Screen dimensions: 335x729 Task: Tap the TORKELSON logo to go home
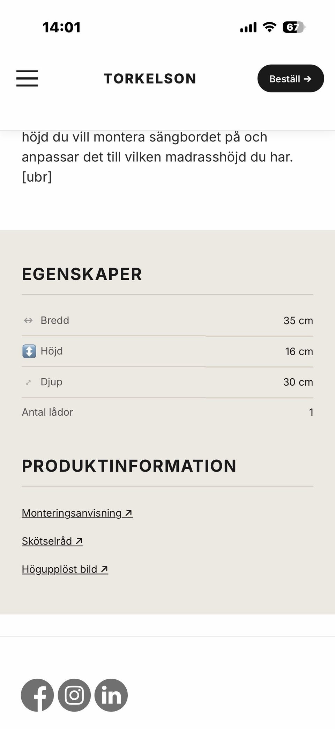pos(150,79)
